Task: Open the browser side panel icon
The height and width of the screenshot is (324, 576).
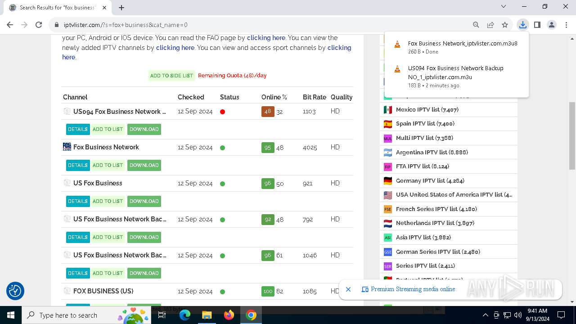Action: point(537,25)
